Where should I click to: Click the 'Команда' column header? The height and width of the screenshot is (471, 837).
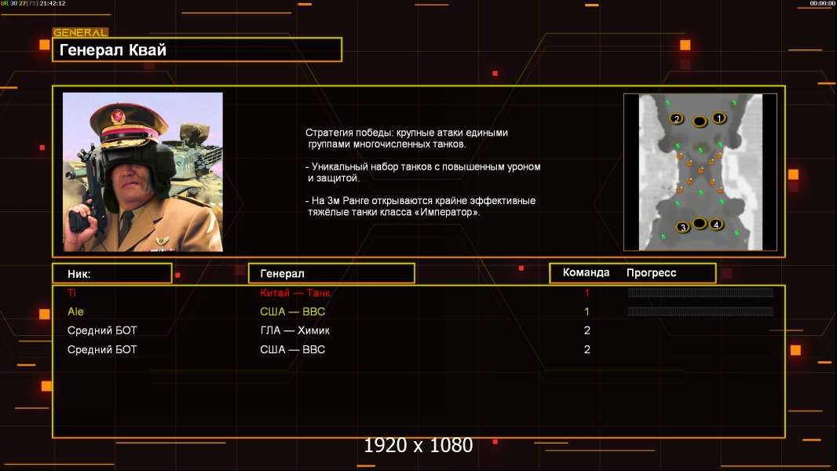pyautogui.click(x=586, y=272)
